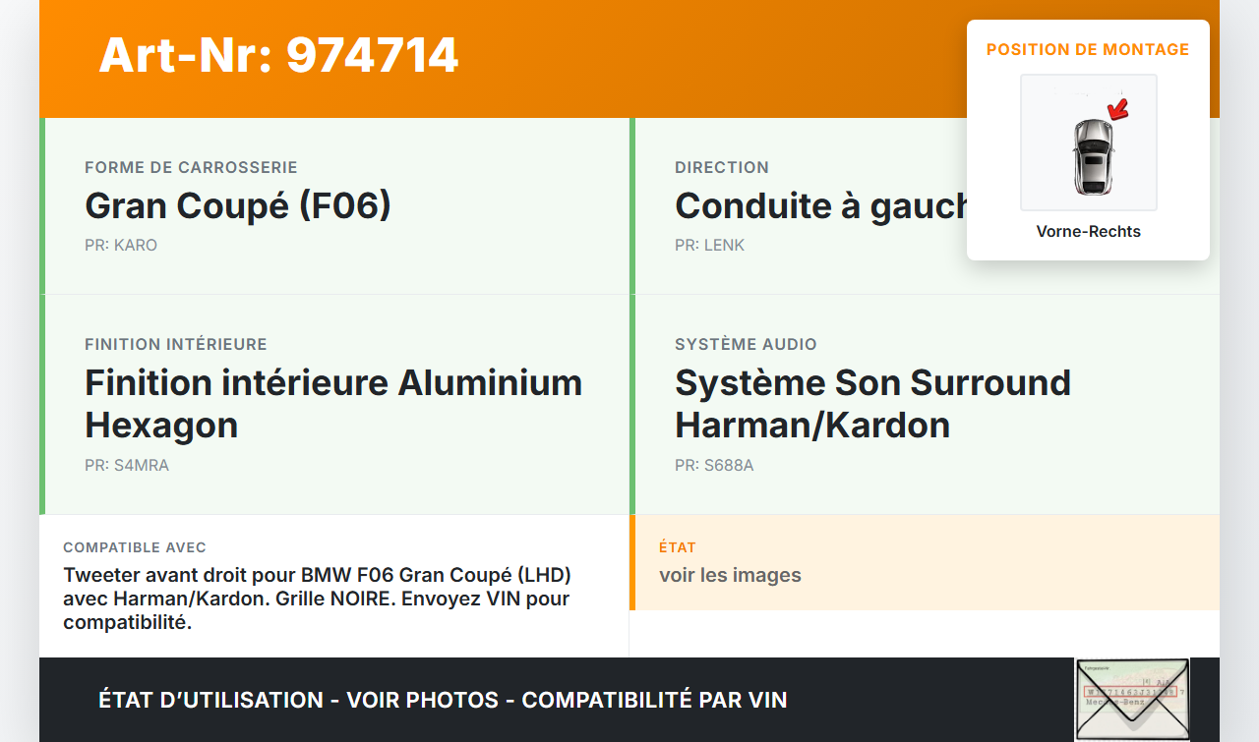Click the 'PR: S688A' code
Image resolution: width=1259 pixels, height=742 pixels.
click(x=714, y=465)
